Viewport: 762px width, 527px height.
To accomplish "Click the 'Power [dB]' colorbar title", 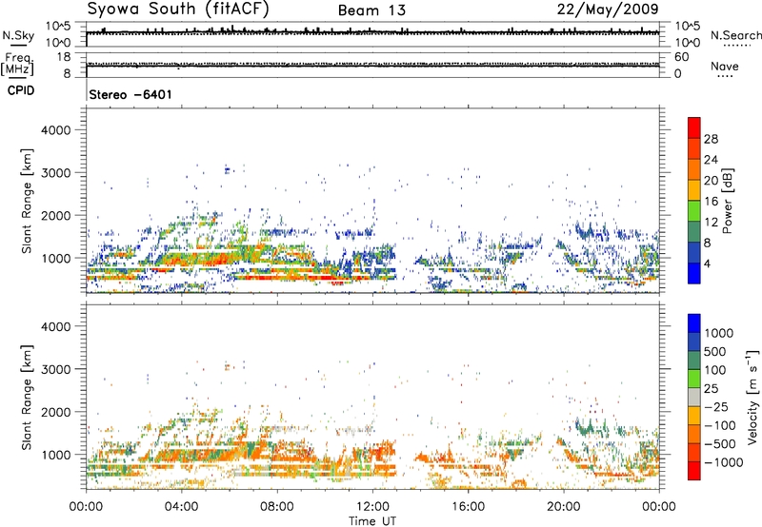I will (x=727, y=201).
